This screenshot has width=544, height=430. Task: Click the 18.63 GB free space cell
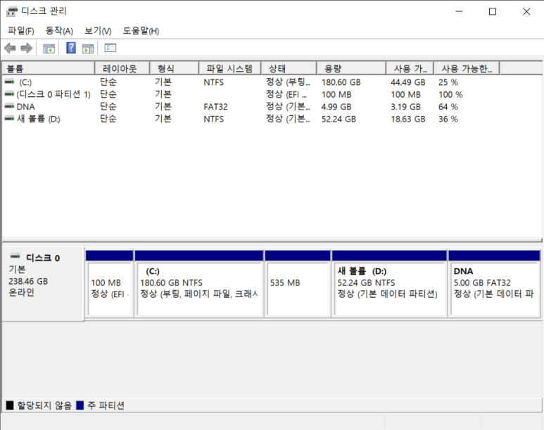[408, 119]
